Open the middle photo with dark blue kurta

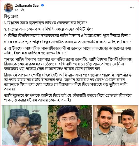click(x=70, y=125)
